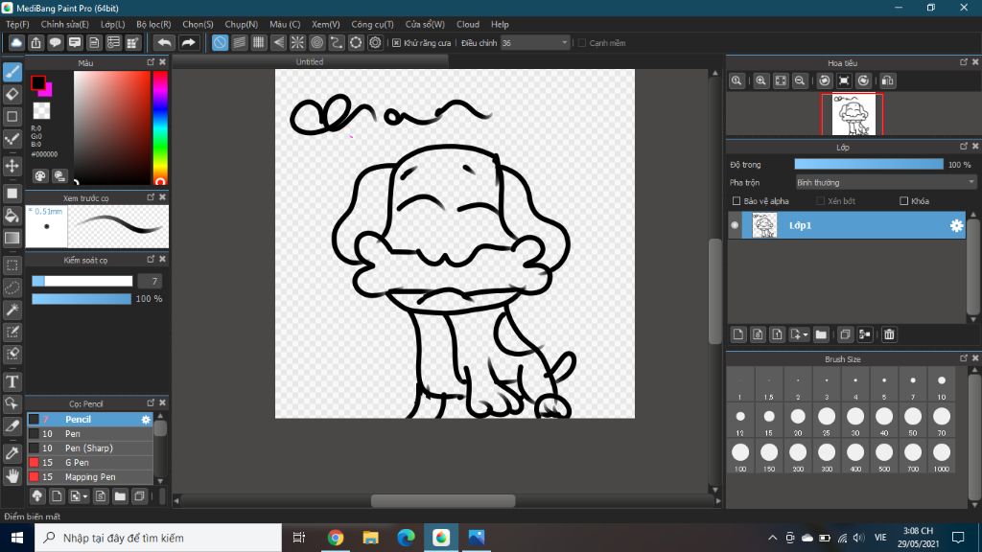Viewport: 982px width, 552px height.
Task: Adjust the brush size slider showing 7
Action: [x=82, y=281]
